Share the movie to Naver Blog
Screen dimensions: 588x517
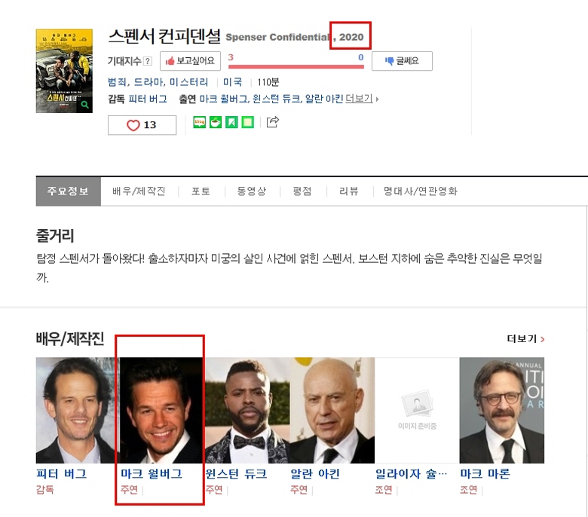pos(200,122)
